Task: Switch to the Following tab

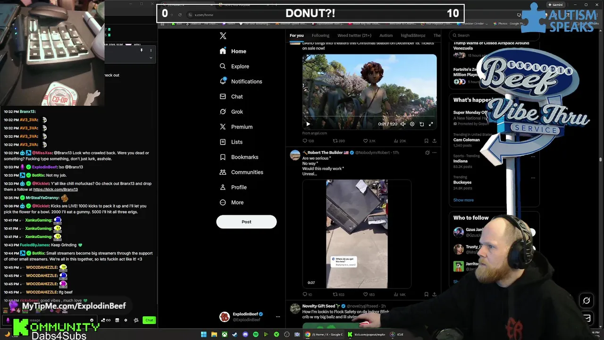Action: [x=320, y=35]
